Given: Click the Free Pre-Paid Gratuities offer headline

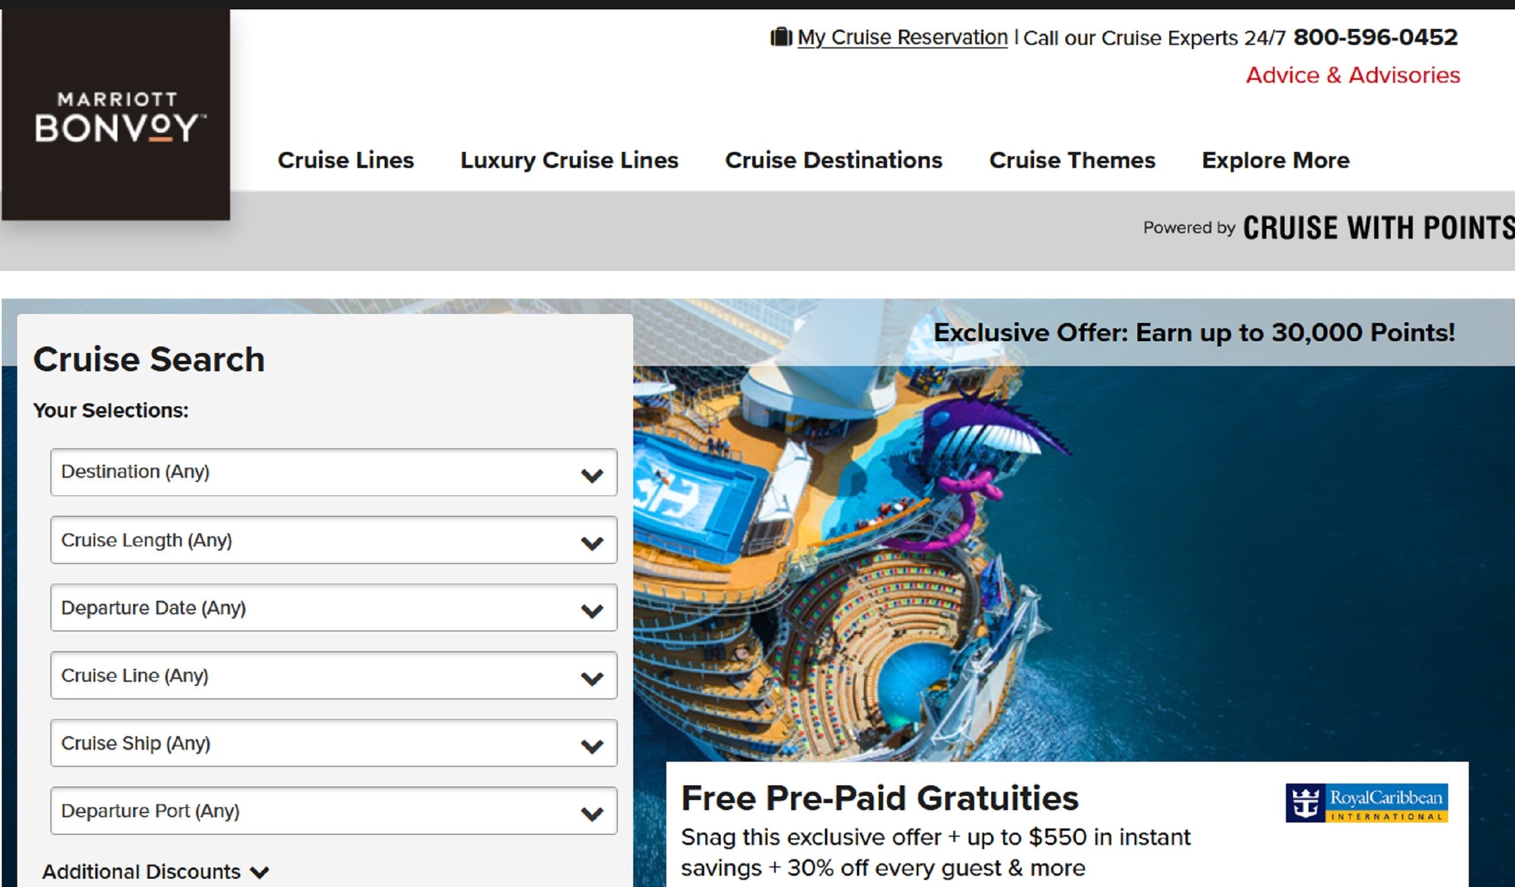Looking at the screenshot, I should [880, 798].
